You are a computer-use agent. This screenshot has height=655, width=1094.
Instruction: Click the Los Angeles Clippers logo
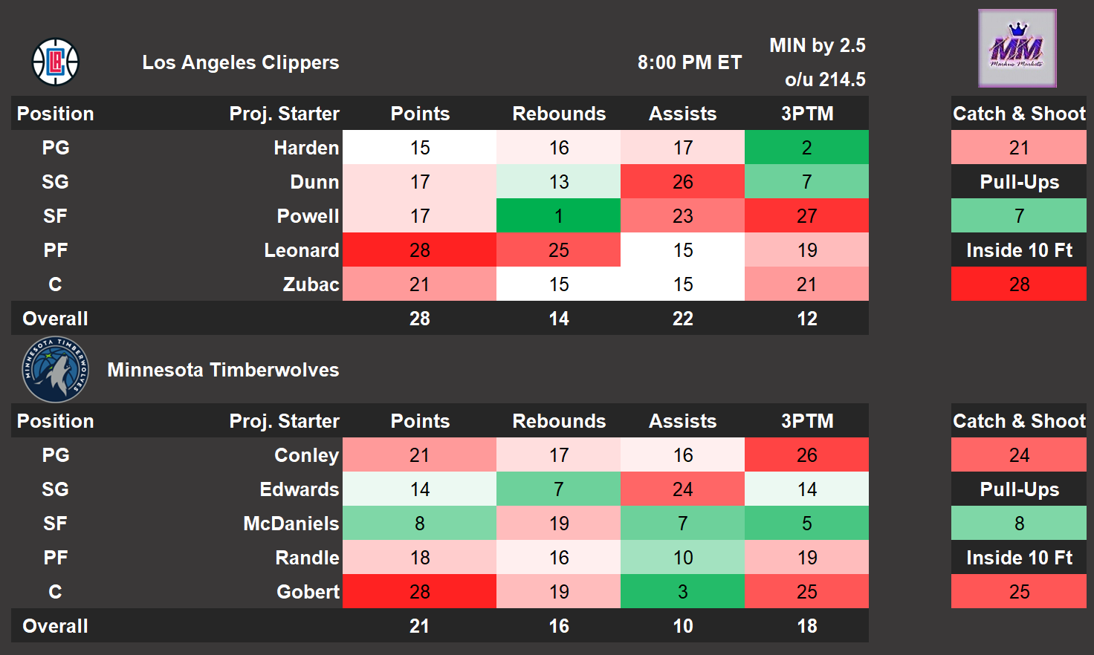(56, 62)
